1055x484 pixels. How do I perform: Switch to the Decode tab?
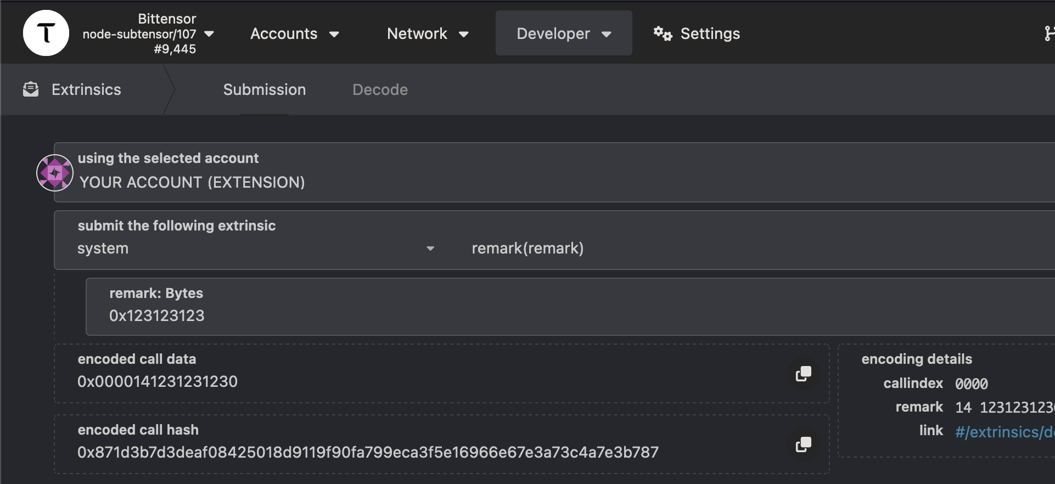[x=380, y=89]
